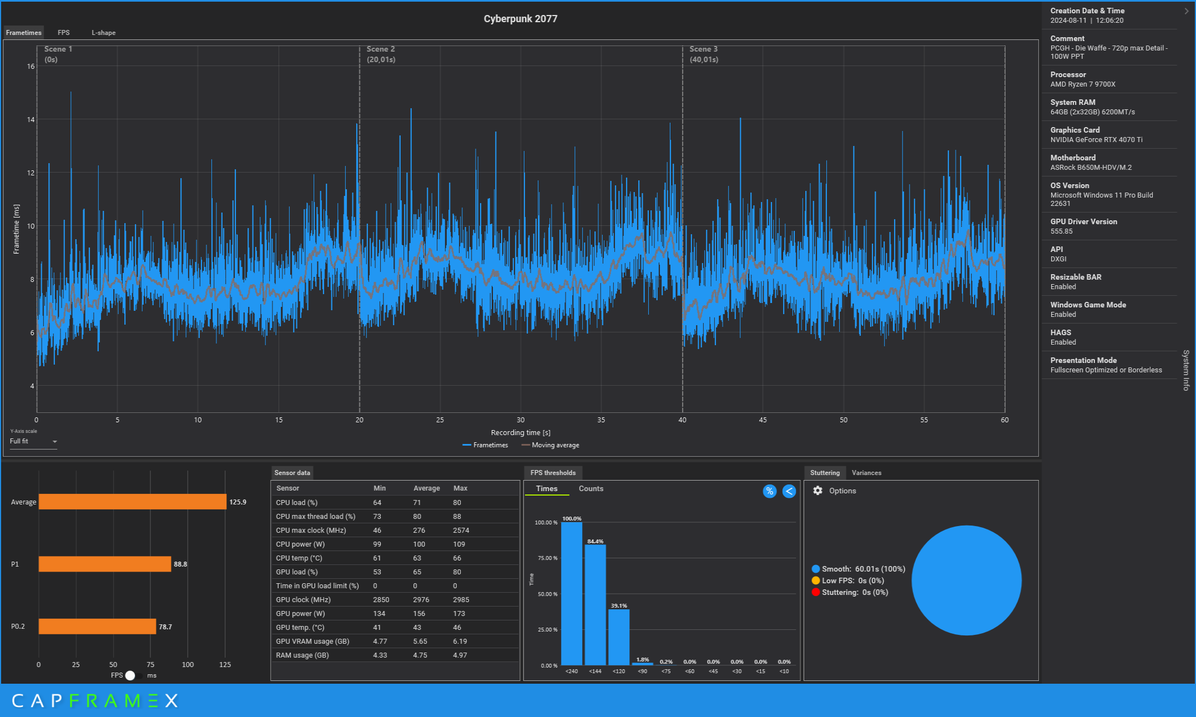This screenshot has width=1196, height=717.
Task: Click the Resizable BAR Enabled entry
Action: point(1109,282)
